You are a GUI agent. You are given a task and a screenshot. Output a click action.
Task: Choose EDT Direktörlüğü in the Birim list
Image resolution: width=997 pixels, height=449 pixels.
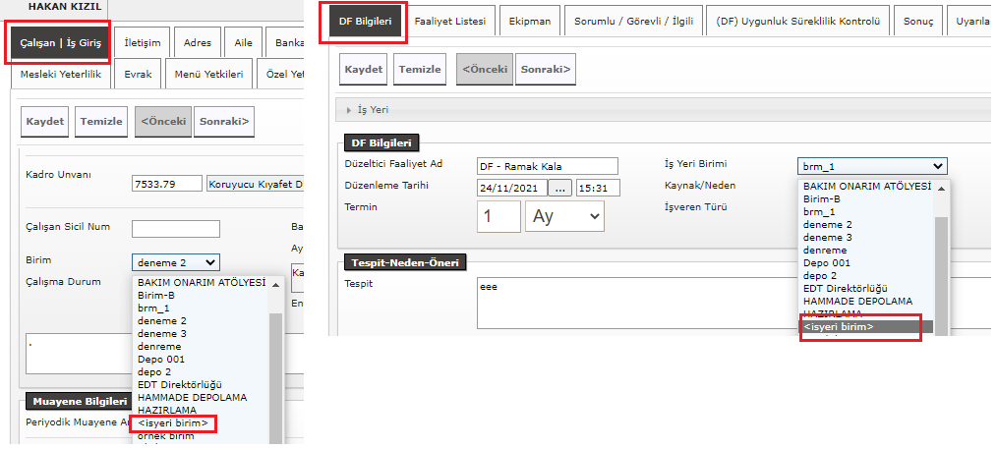(179, 385)
